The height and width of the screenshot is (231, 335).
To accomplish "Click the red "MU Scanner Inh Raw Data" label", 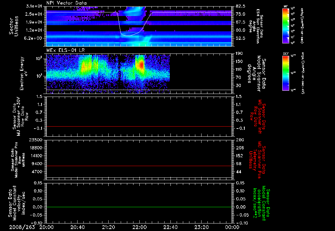I will point(258,116).
